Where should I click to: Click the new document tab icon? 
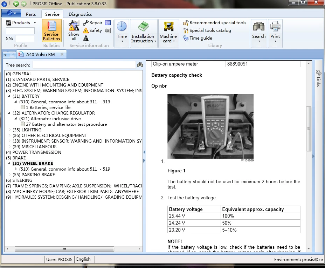(x=12, y=55)
